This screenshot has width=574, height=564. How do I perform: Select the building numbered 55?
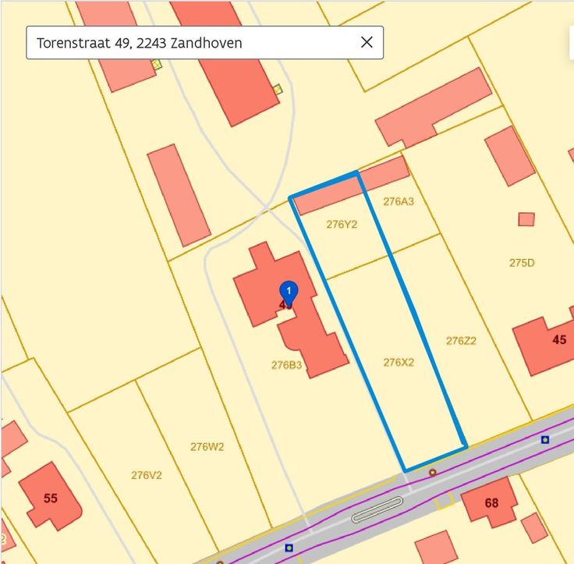pos(51,496)
